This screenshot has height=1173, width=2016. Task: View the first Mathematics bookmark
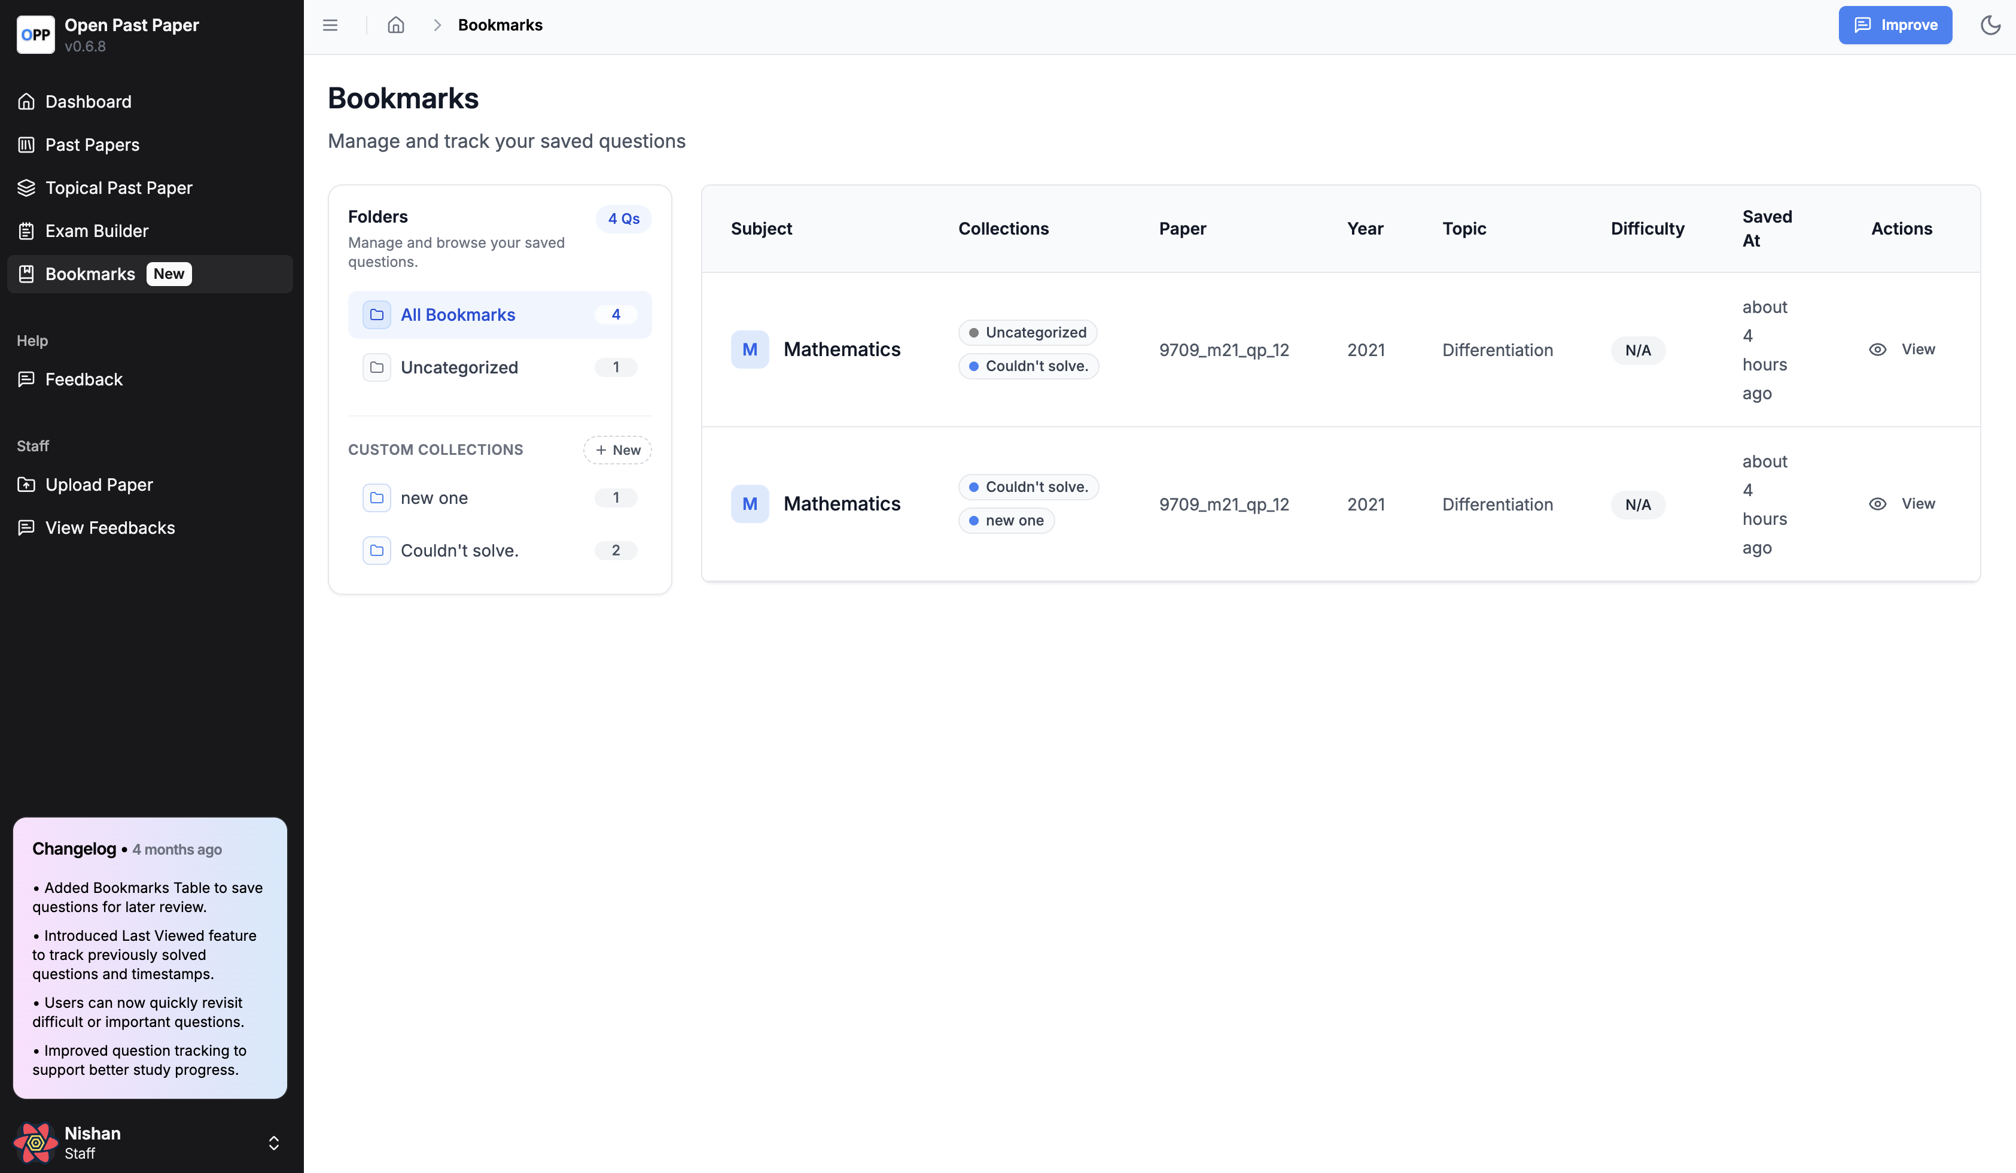point(1902,349)
